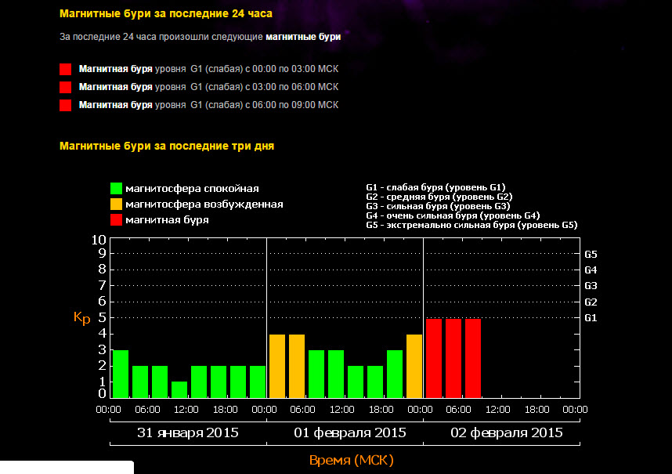The width and height of the screenshot is (672, 474).
Task: Click the G5 marker on right axis
Action: click(x=591, y=254)
